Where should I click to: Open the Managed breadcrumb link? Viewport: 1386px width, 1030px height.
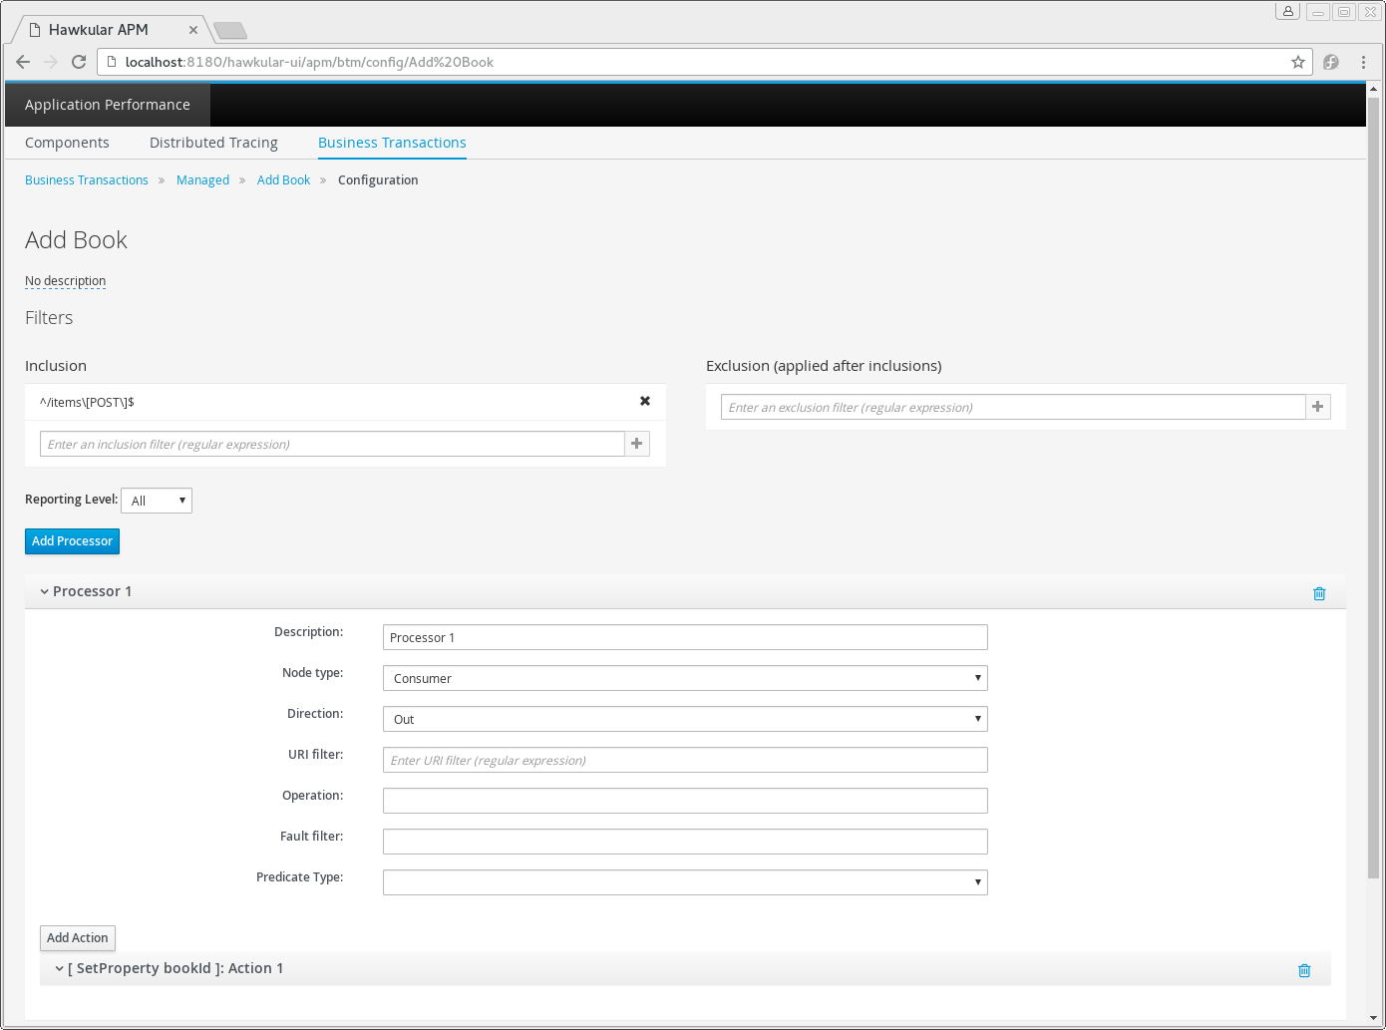point(202,180)
